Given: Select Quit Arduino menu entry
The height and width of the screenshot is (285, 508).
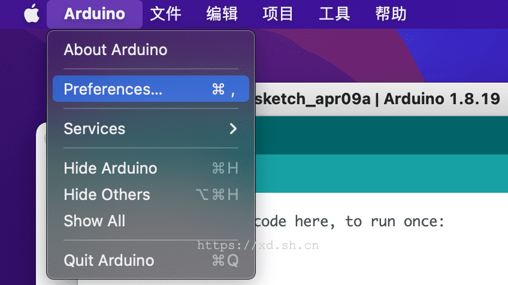Looking at the screenshot, I should click(x=151, y=260).
